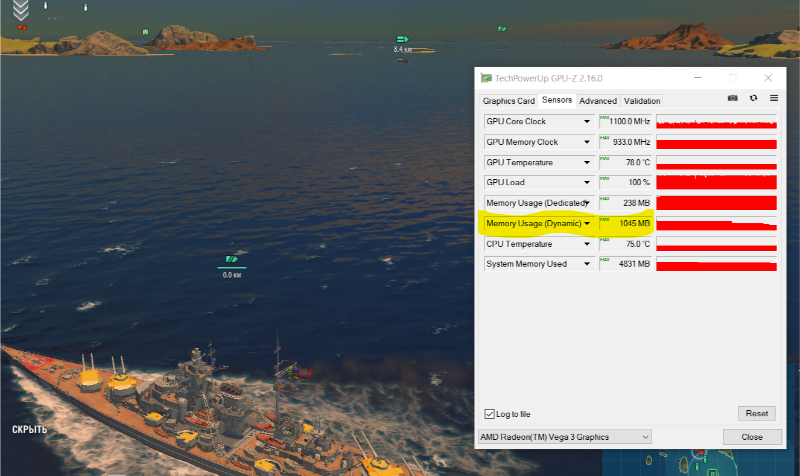Screen dimensions: 800x476
Task: Click the Reset button
Action: (x=757, y=413)
